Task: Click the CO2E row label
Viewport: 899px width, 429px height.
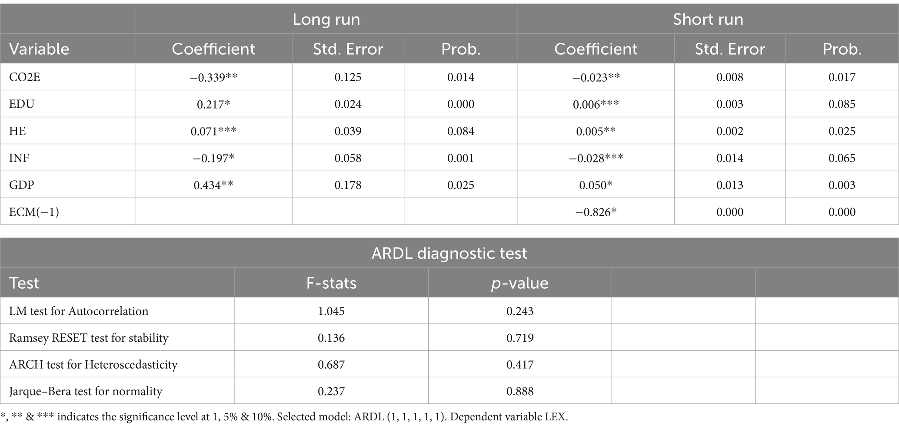Action: click(24, 77)
